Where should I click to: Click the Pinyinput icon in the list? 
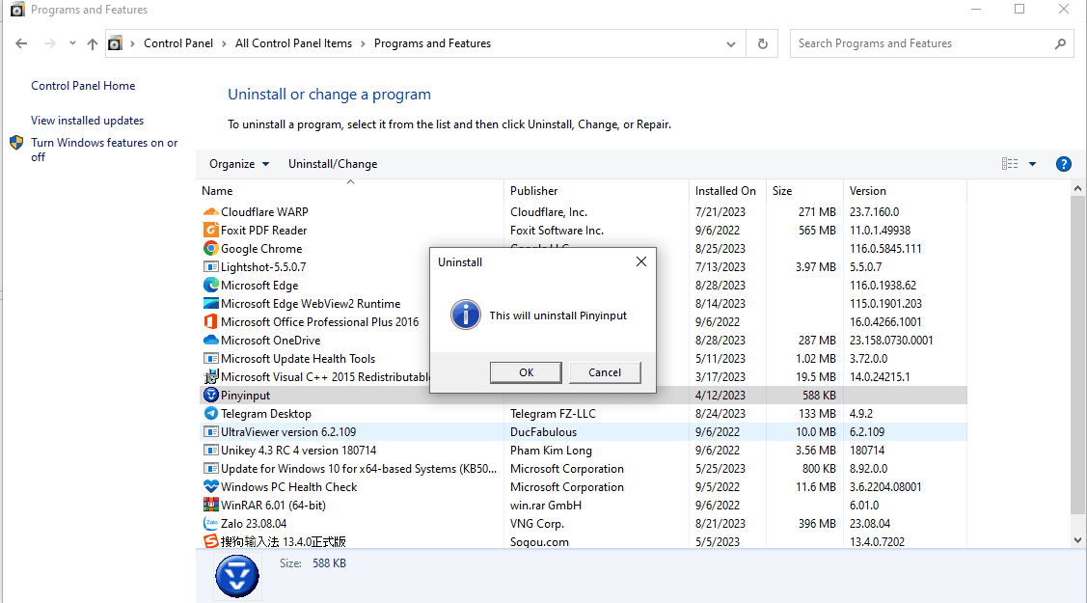210,395
